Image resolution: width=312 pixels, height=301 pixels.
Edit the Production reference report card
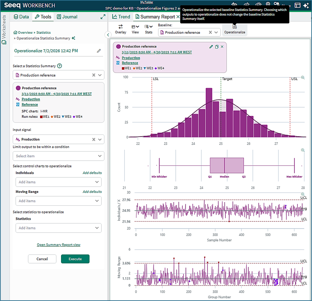[211, 46]
